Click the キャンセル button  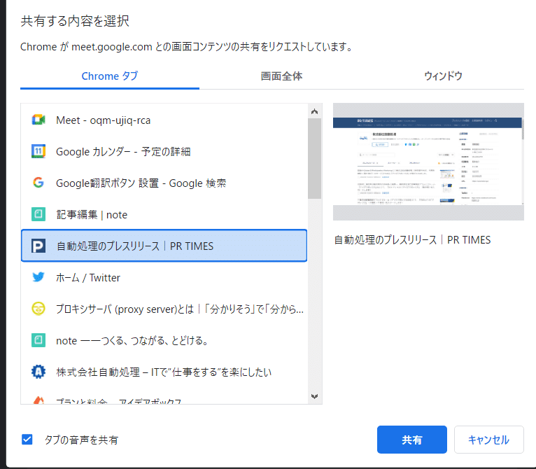[489, 440]
